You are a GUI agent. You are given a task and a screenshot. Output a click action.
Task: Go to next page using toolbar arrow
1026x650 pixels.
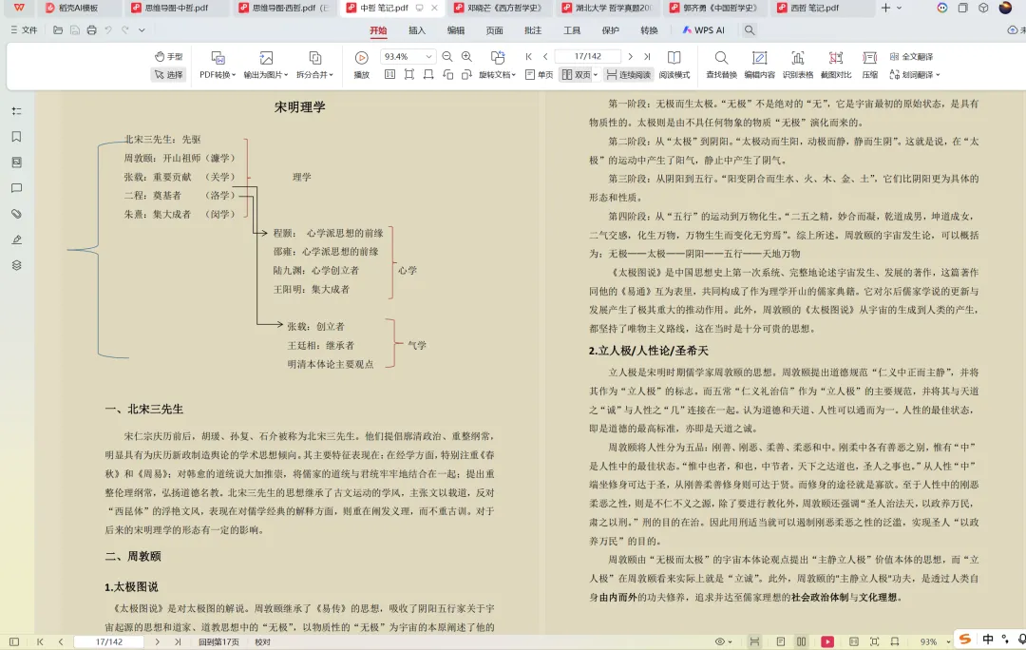pyautogui.click(x=630, y=57)
